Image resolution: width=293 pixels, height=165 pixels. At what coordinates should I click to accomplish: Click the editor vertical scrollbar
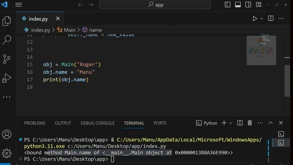coord(287,81)
